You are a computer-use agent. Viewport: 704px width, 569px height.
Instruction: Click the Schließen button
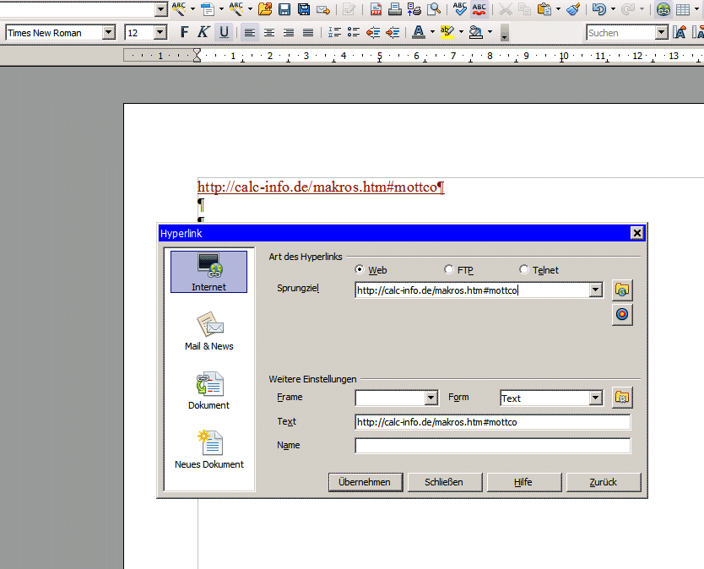pyautogui.click(x=443, y=482)
